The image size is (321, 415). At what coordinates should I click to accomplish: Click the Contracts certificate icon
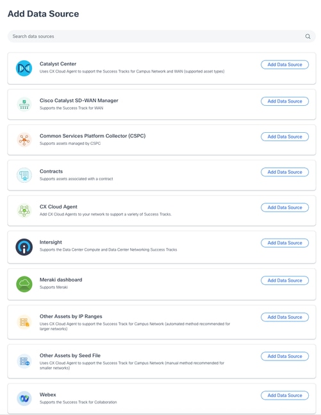point(24,175)
